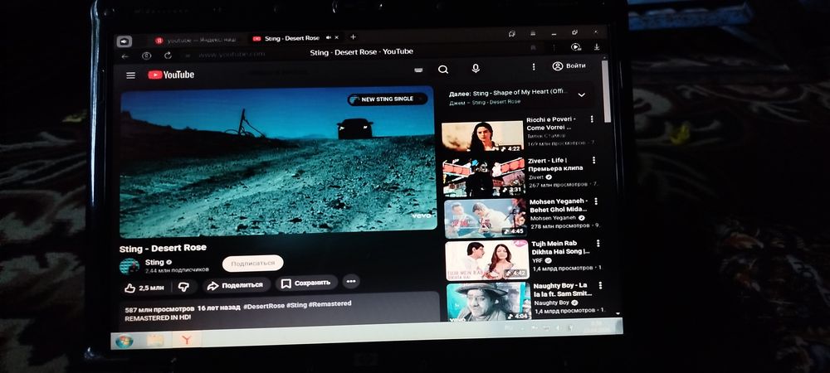The height and width of the screenshot is (373, 830).
Task: Click the Desert Rose video player
Action: (x=277, y=161)
